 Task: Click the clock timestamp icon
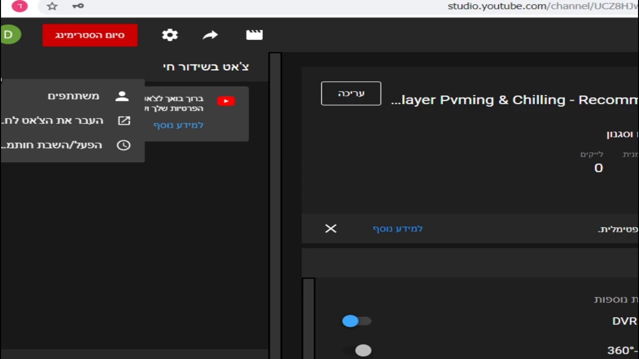tap(123, 145)
